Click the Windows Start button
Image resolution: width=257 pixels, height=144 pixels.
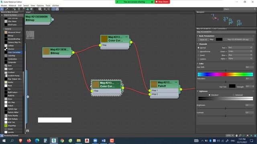click(x=4, y=140)
